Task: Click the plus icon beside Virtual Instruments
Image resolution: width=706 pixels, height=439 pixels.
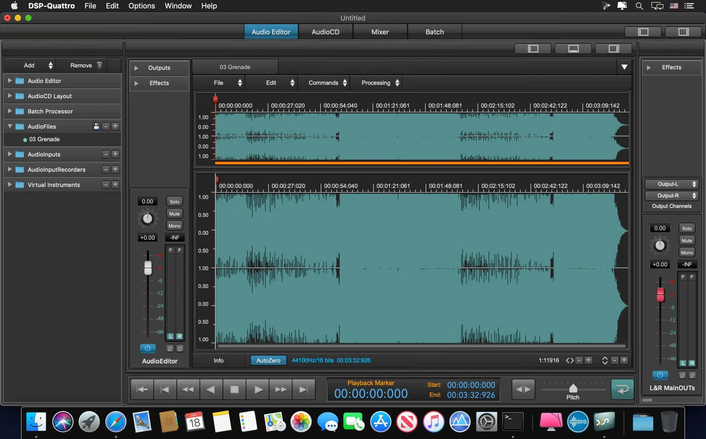Action: (x=115, y=185)
